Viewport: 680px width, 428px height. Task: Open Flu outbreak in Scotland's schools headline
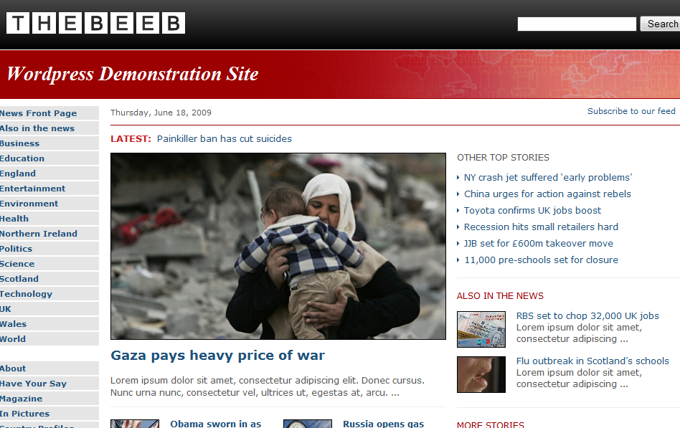click(592, 361)
